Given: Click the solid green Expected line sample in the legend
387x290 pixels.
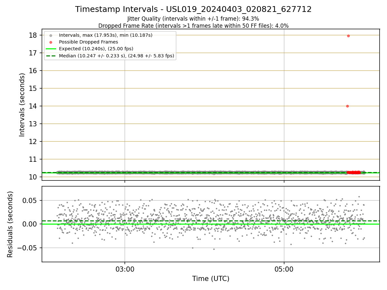Looking at the screenshot, I should (x=51, y=49).
